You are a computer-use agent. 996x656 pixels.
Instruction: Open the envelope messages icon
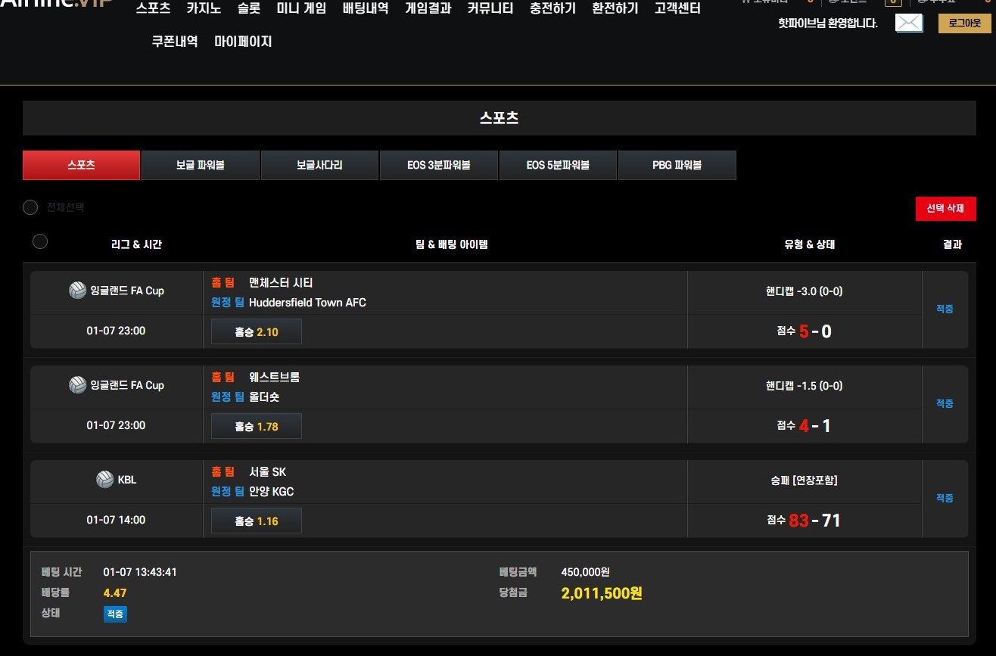coord(909,23)
